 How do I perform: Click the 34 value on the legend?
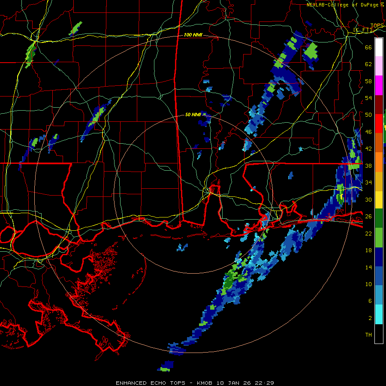[368, 183]
